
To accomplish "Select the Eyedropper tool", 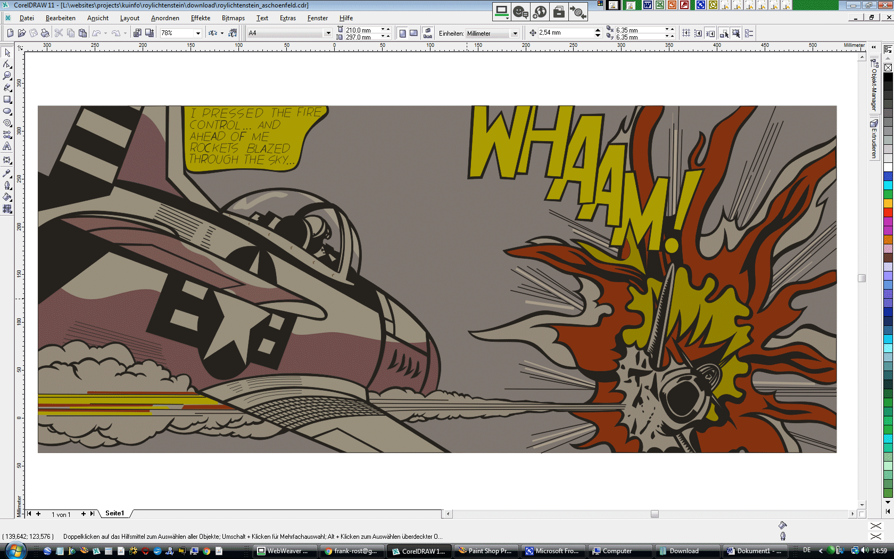I will point(7,173).
